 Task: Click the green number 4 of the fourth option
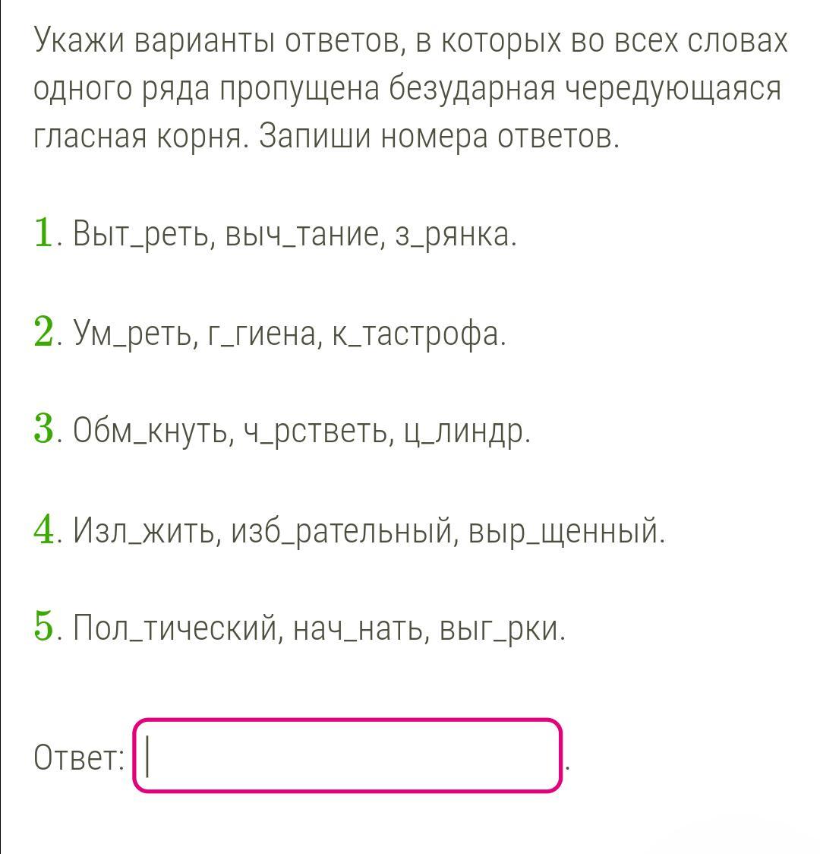43,528
